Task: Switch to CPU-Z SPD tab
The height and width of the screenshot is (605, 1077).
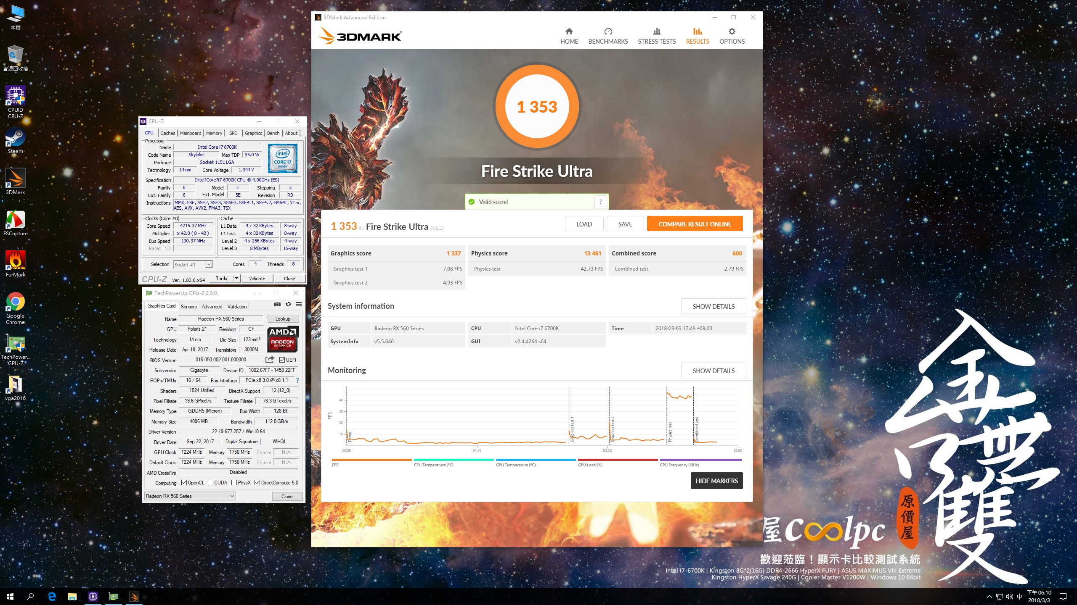Action: click(x=233, y=133)
